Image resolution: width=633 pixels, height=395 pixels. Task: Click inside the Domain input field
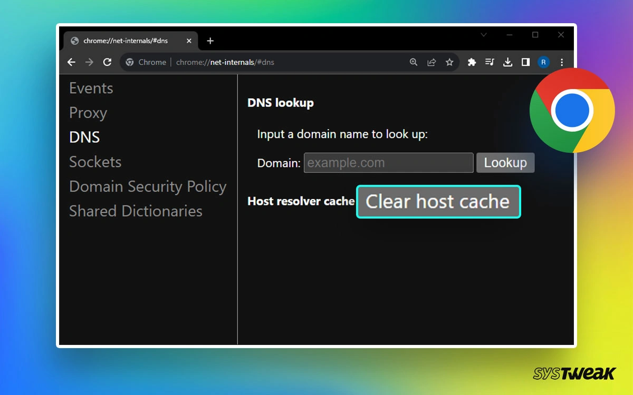[x=388, y=162]
